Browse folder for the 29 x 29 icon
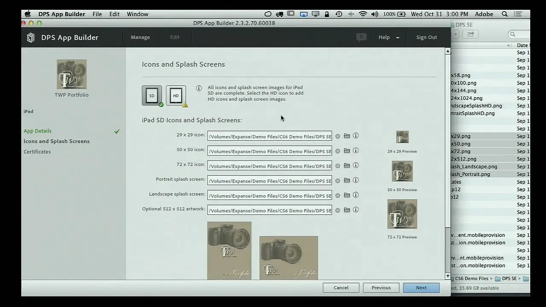The image size is (546, 307). click(347, 136)
